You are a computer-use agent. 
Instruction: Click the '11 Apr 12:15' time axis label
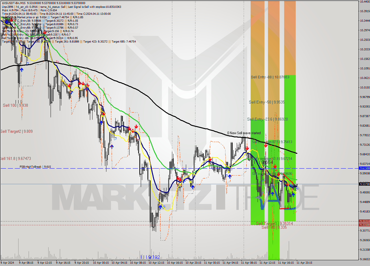point(267,263)
